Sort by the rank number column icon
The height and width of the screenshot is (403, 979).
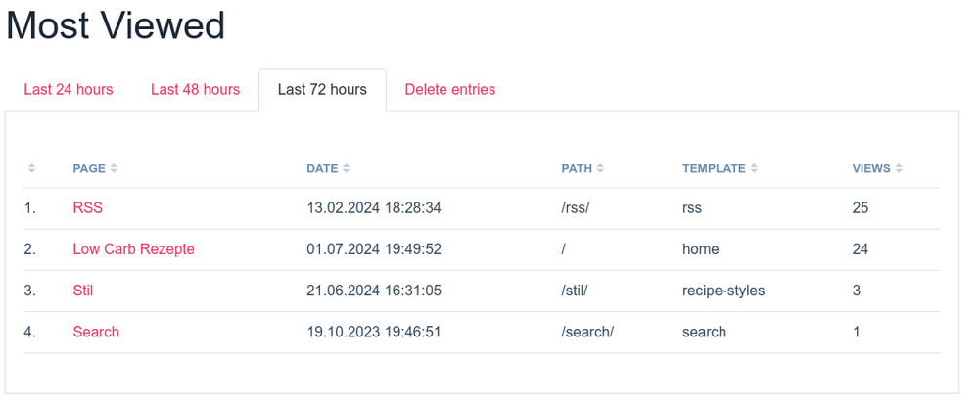31,168
